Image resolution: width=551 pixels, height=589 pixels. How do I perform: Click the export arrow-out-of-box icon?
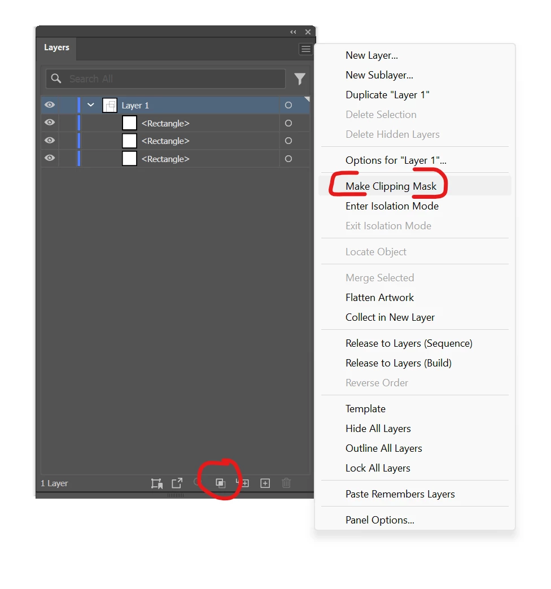coord(177,483)
